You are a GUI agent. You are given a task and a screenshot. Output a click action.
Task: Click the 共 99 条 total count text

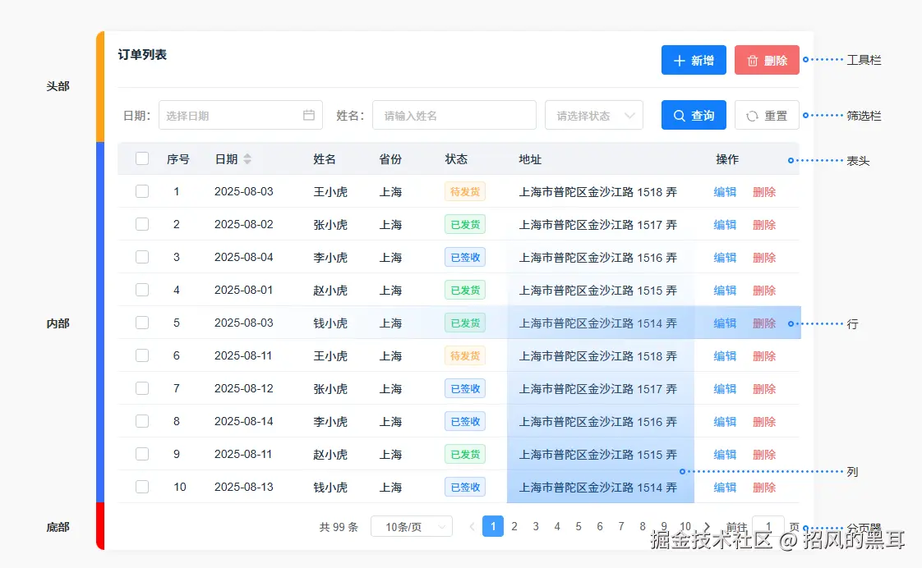(339, 527)
